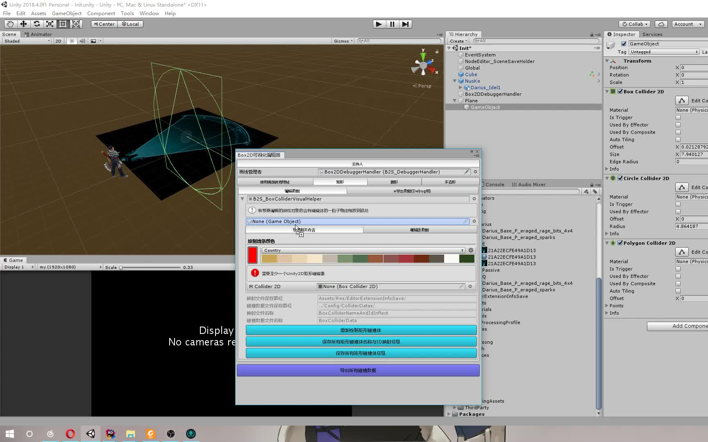Image resolution: width=708 pixels, height=442 pixels.
Task: Open the Shaded draw mode dropdown
Action: 27,41
